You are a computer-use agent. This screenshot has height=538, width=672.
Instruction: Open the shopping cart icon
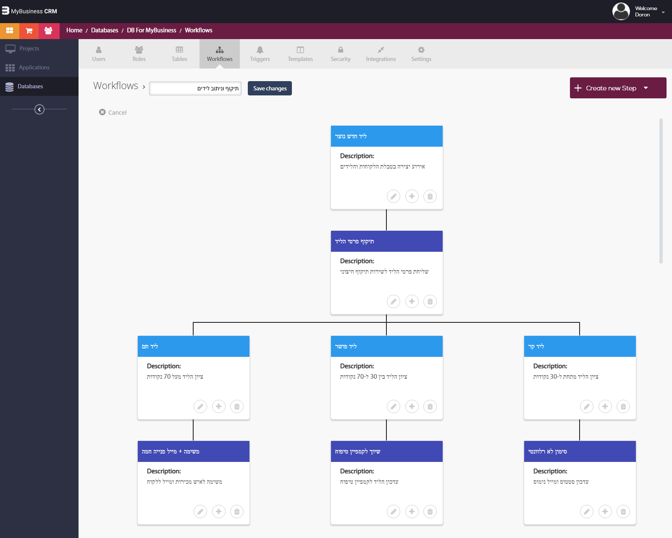tap(29, 31)
